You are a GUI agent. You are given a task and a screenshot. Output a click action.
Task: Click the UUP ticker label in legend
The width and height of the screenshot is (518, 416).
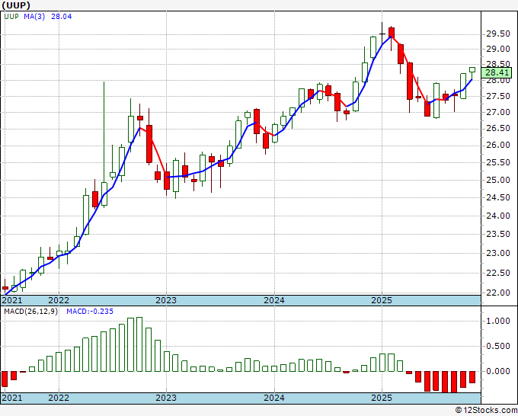(x=11, y=17)
